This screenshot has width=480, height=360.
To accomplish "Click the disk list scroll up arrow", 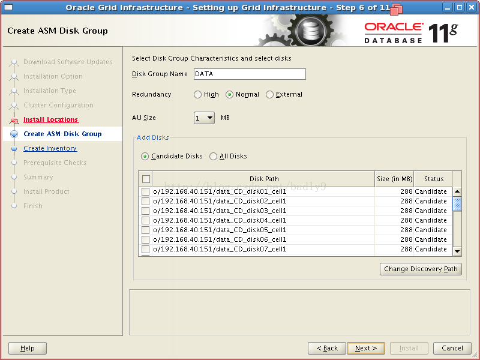I will tap(457, 191).
